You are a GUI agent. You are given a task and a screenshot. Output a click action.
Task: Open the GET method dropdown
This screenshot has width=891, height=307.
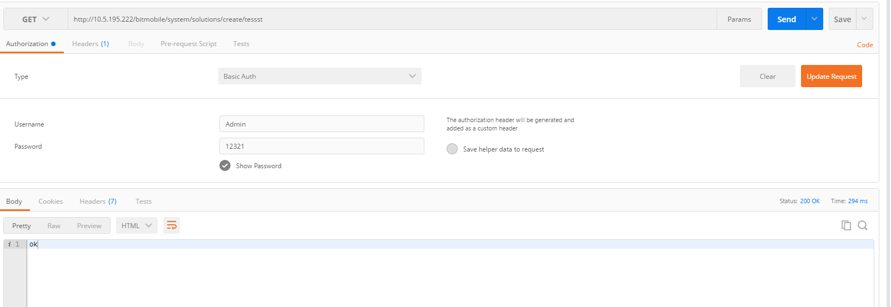click(36, 19)
